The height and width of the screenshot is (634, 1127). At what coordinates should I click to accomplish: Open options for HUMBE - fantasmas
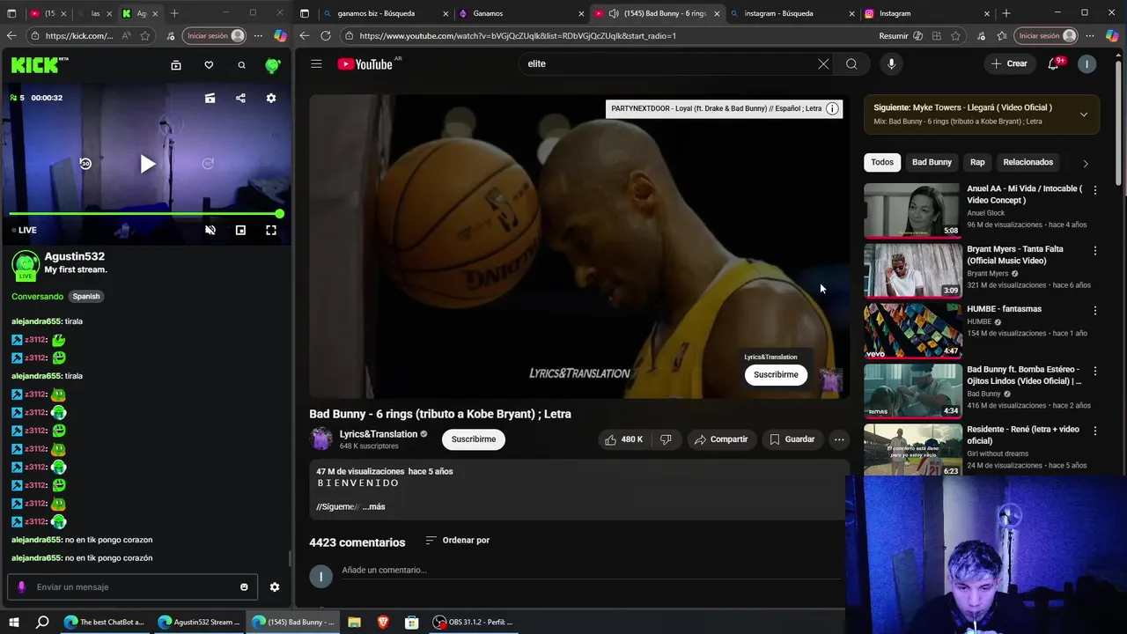click(1095, 311)
